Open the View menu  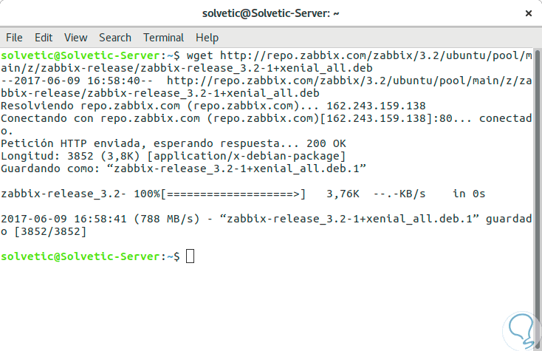click(75, 37)
